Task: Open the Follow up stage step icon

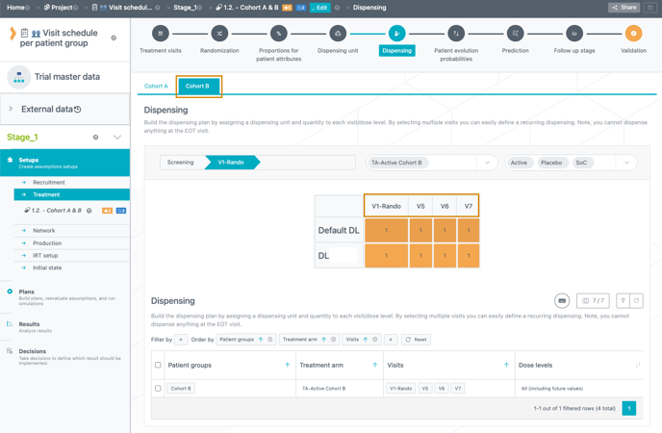Action: [574, 34]
